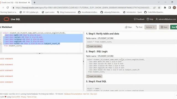
Task: Open the Running Spark bookmark
Action: (x=9, y=12)
